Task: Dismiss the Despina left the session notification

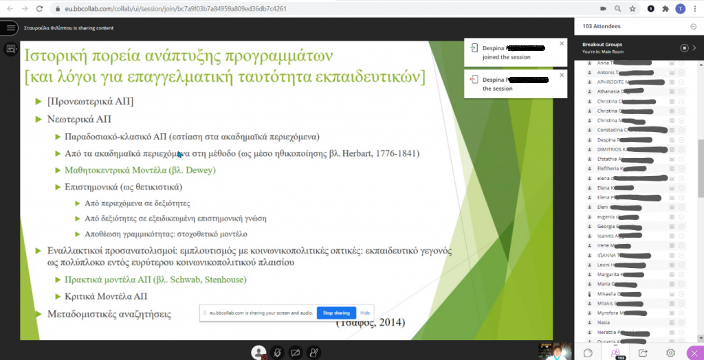Action: [x=561, y=75]
